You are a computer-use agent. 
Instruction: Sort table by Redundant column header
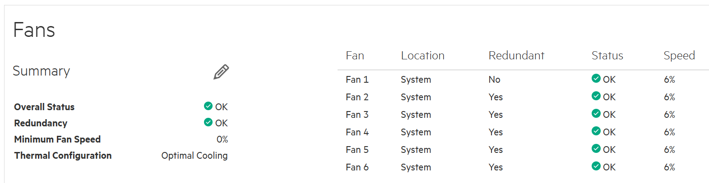pos(516,56)
